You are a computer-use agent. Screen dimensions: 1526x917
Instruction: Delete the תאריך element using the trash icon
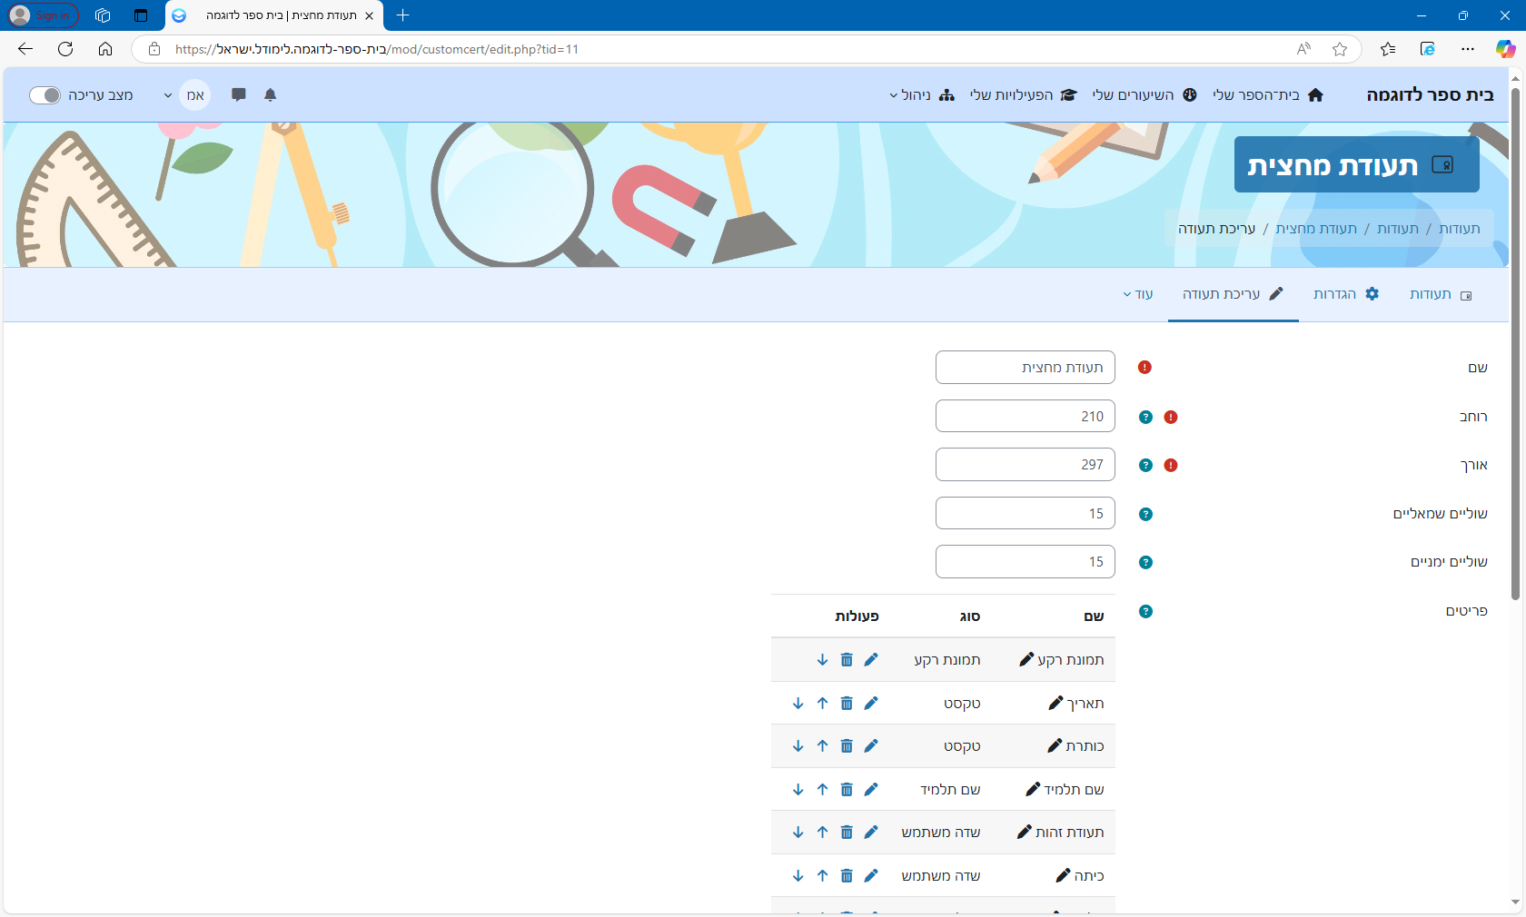coord(847,703)
